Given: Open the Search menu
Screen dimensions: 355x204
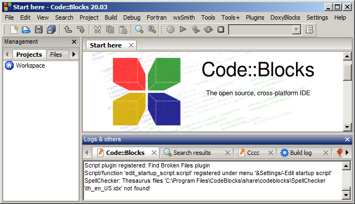Looking at the screenshot, I should pos(64,17).
